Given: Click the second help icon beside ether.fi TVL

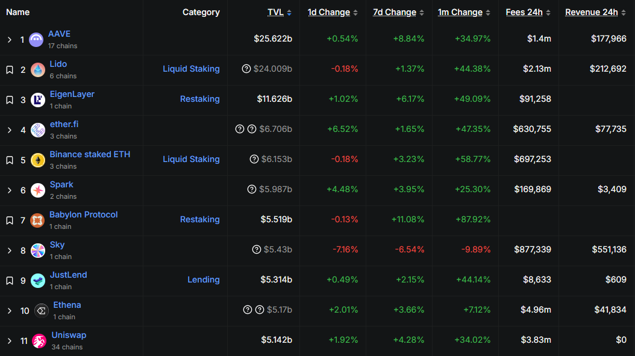Looking at the screenshot, I should click(x=251, y=129).
